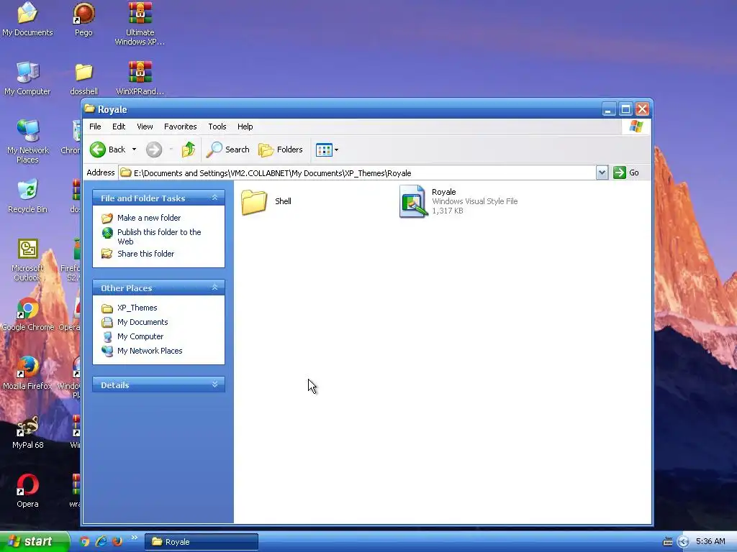Select Google Chrome desktop shortcut

coord(27,308)
